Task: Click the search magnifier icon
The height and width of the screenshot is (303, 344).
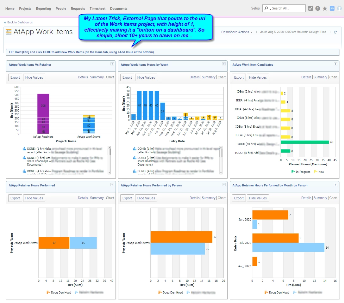Action: [x=266, y=8]
